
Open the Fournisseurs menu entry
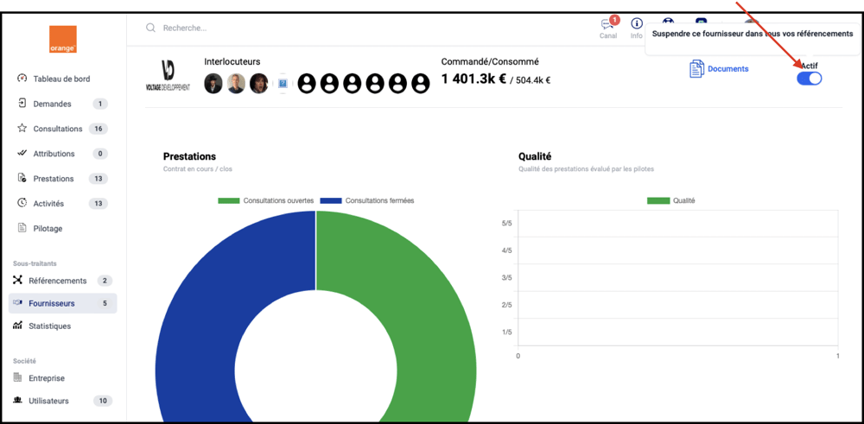pyautogui.click(x=63, y=303)
